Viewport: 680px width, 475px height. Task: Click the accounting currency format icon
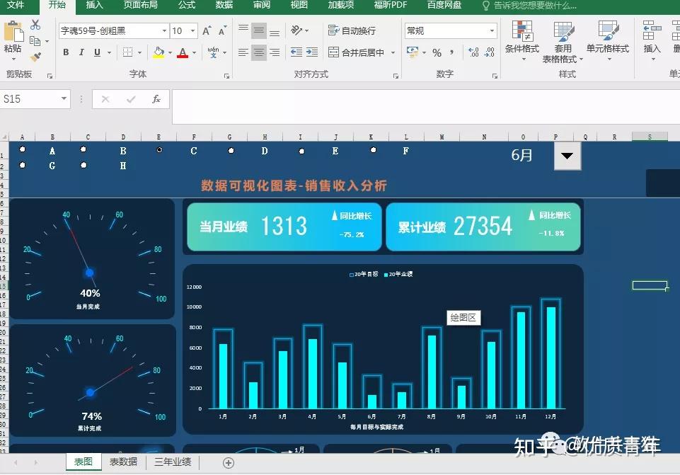(x=413, y=52)
